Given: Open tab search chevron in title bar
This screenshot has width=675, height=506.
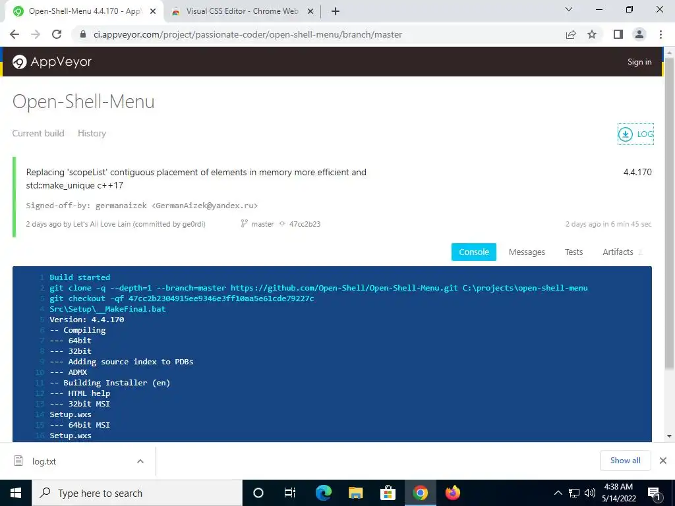Looking at the screenshot, I should (569, 9).
